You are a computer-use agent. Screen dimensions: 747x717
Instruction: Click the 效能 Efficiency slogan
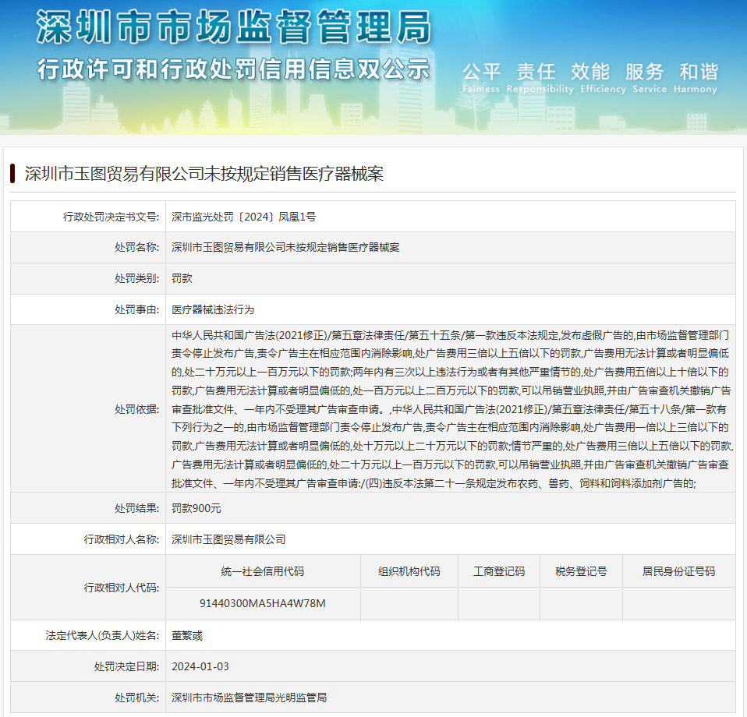[603, 78]
